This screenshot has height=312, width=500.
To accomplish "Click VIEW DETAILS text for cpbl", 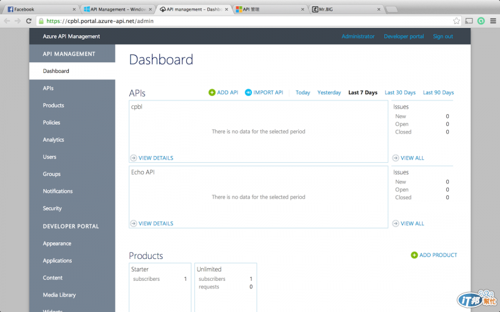I will [156, 158].
